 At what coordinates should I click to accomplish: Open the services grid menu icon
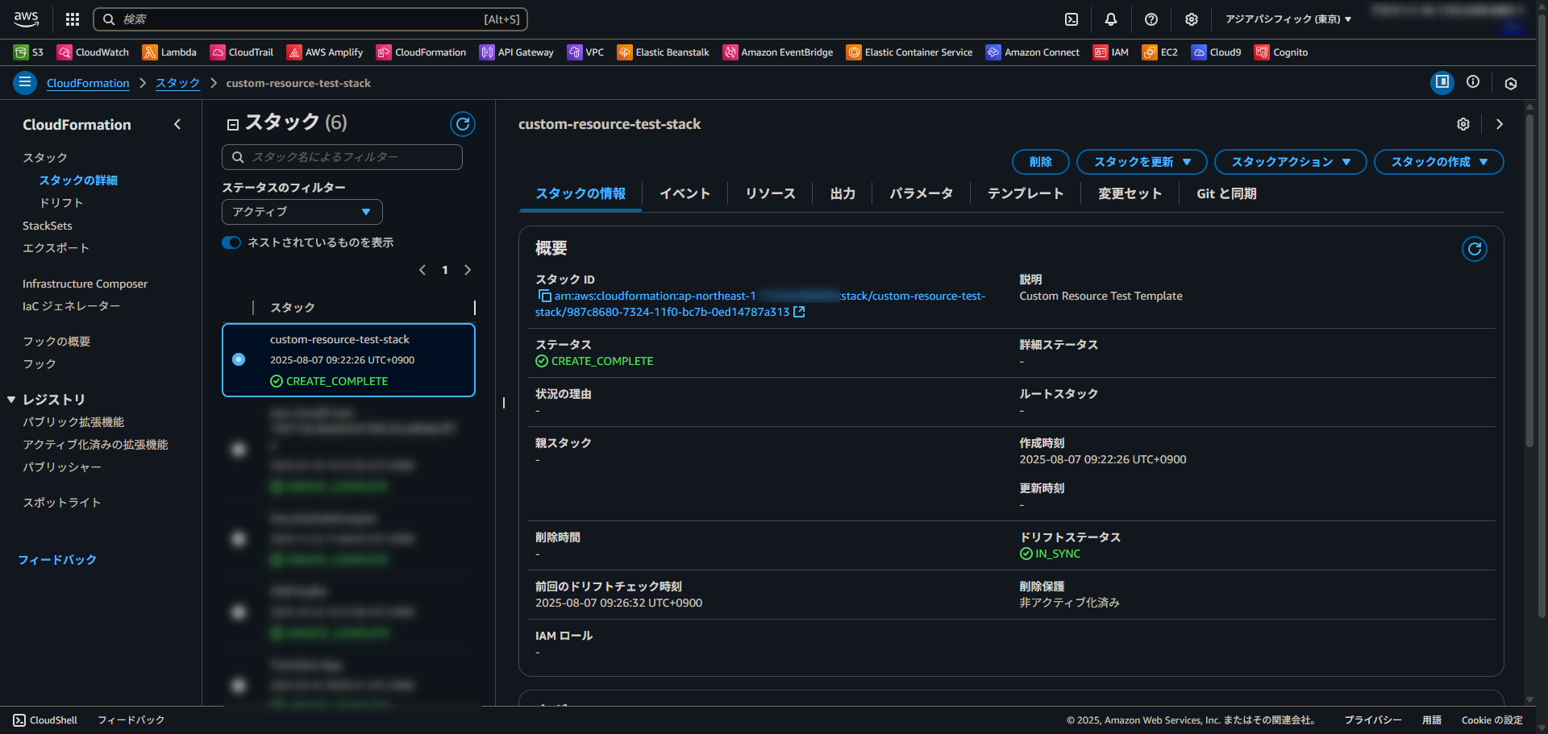point(73,19)
